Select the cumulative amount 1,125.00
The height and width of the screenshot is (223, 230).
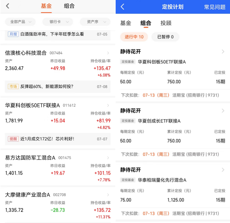click(x=176, y=200)
